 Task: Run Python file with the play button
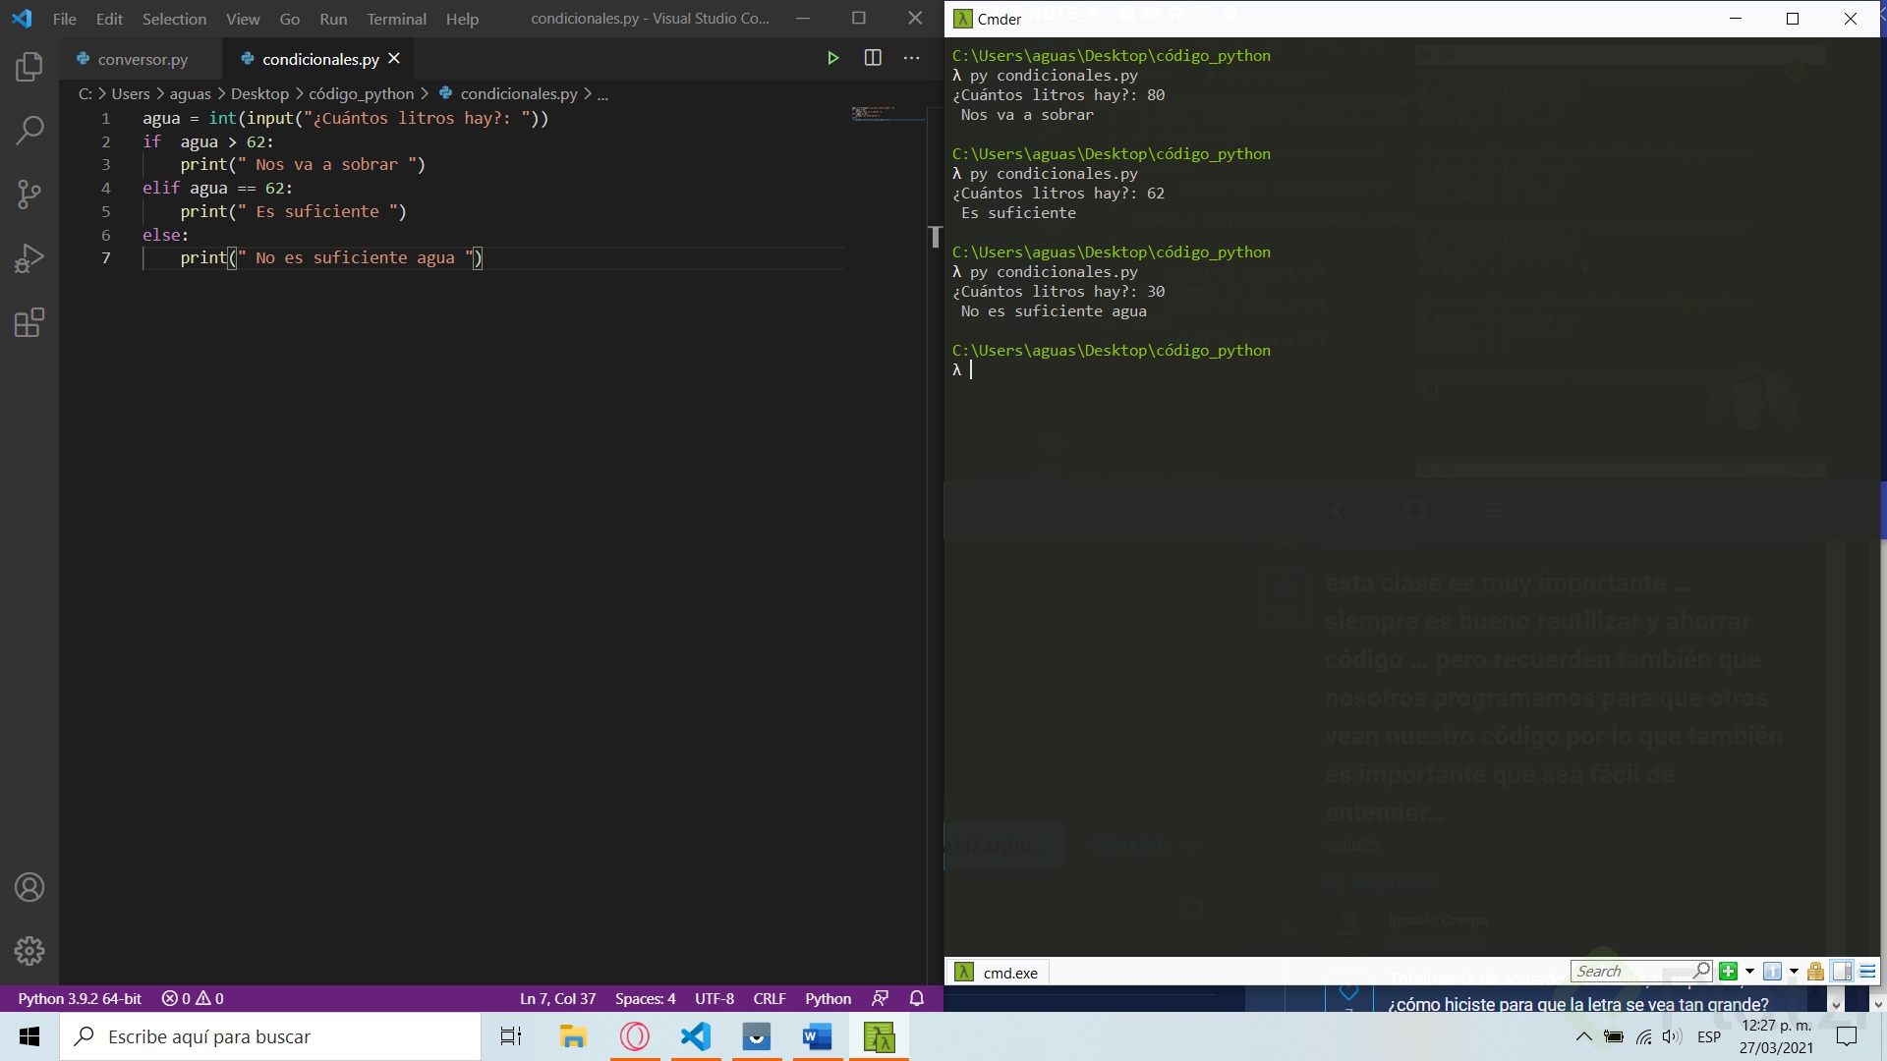832,58
